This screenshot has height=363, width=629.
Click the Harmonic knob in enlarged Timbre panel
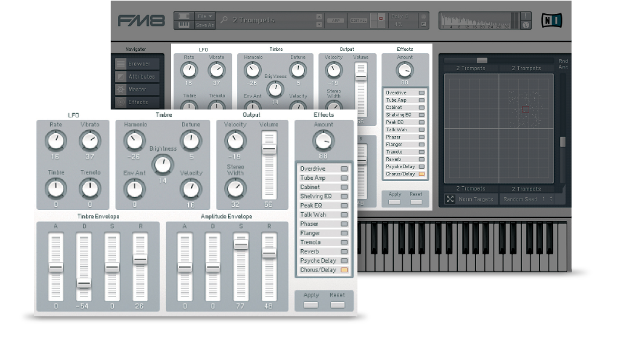135,141
